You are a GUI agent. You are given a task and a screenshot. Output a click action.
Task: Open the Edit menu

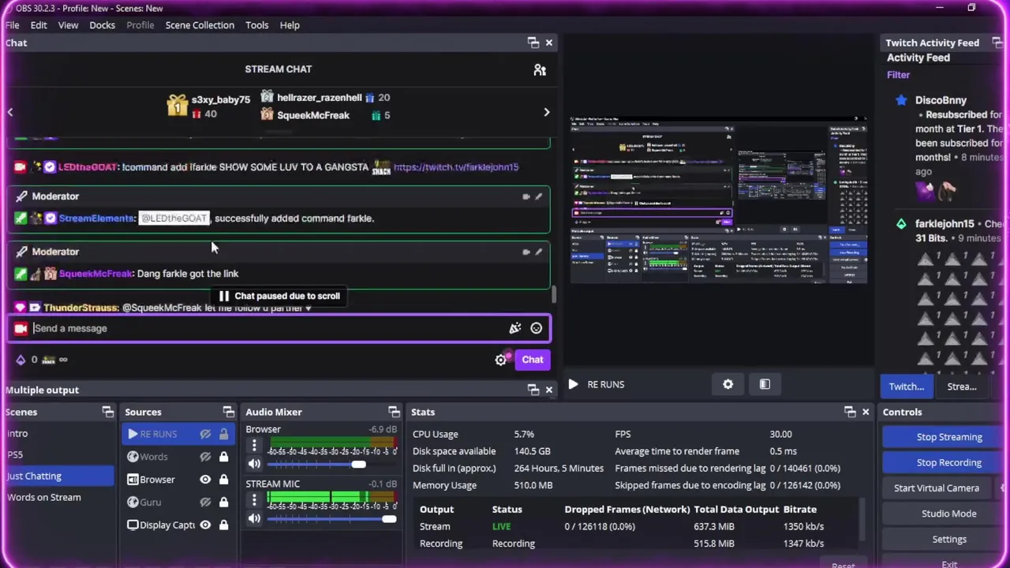click(39, 25)
